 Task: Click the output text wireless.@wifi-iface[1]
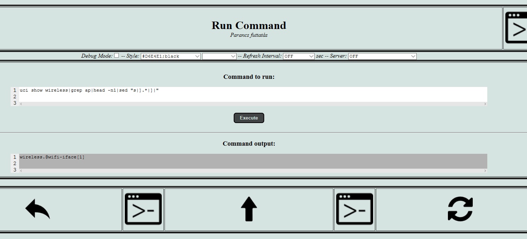pos(52,157)
